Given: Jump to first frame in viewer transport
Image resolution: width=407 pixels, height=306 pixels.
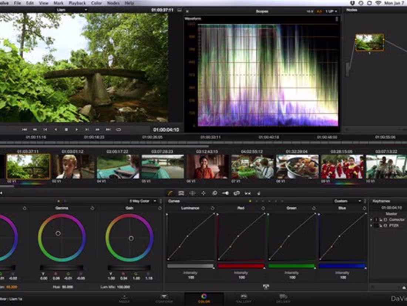Looking at the screenshot, I should (x=24, y=129).
